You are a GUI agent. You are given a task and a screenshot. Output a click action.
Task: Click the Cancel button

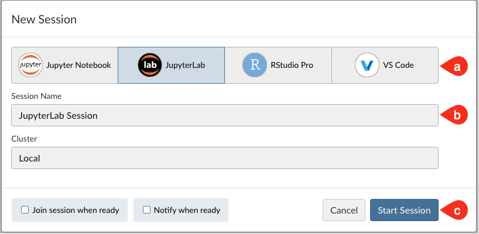(x=344, y=210)
